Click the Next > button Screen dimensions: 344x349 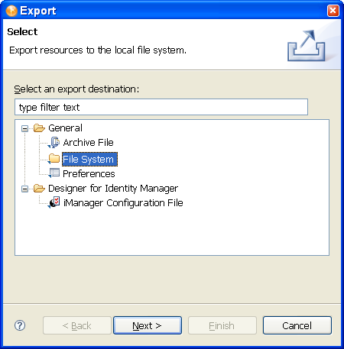[148, 325]
